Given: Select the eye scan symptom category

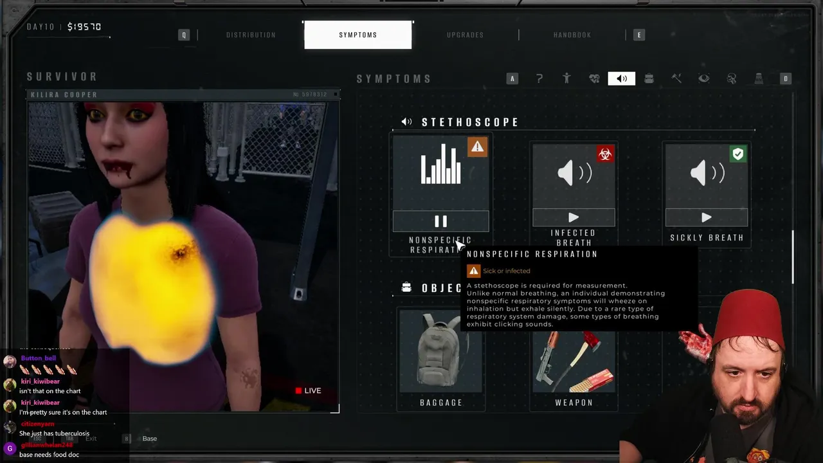Looking at the screenshot, I should (704, 78).
